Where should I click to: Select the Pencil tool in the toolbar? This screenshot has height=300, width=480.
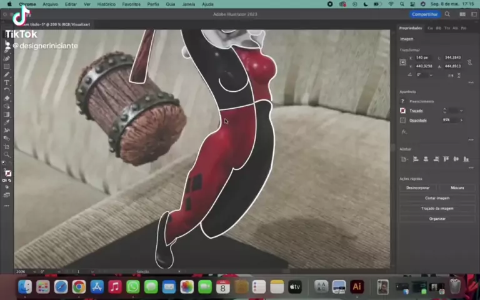click(x=6, y=74)
